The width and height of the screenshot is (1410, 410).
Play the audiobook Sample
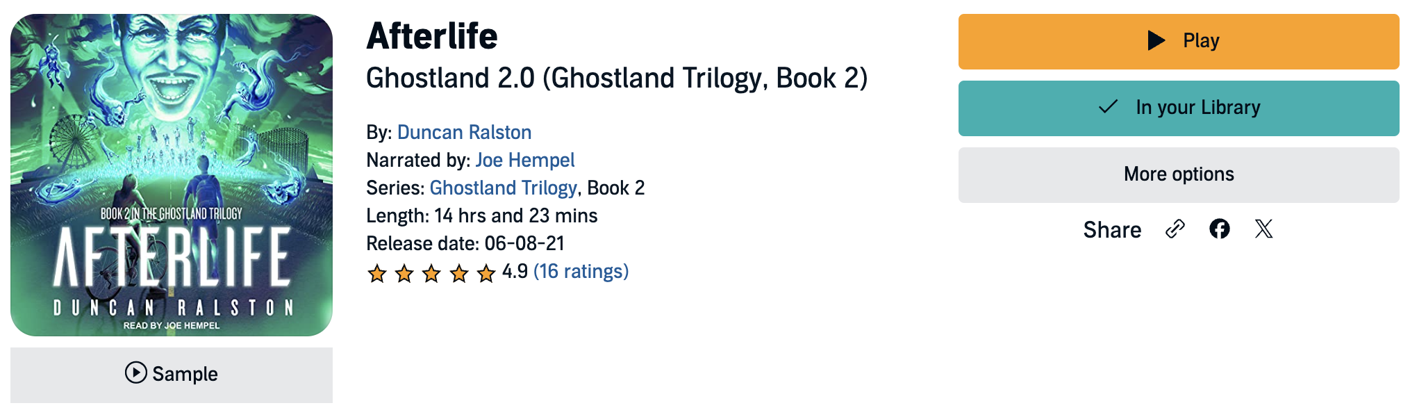pos(172,375)
